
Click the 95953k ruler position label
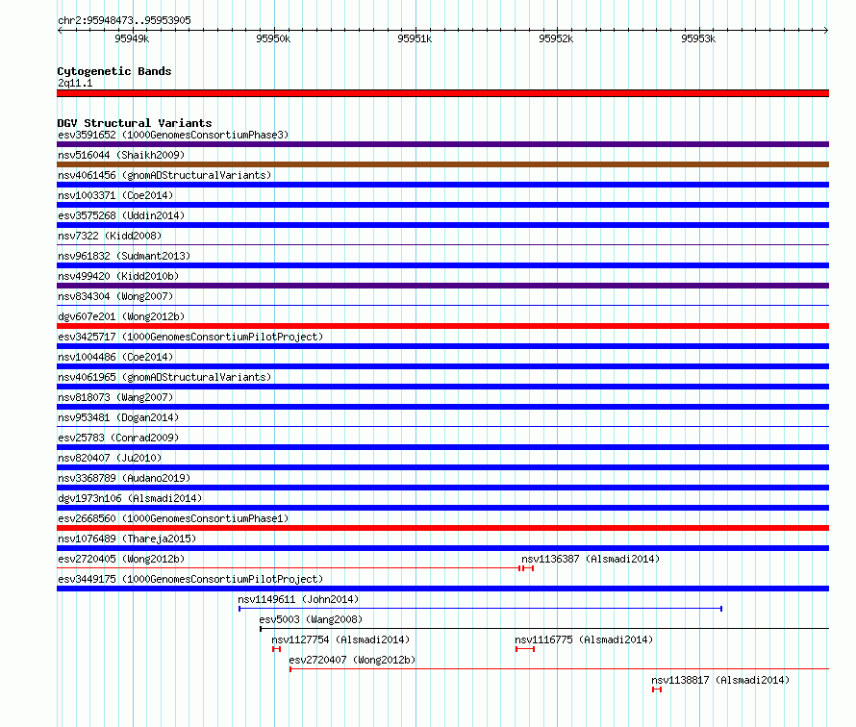tap(697, 38)
